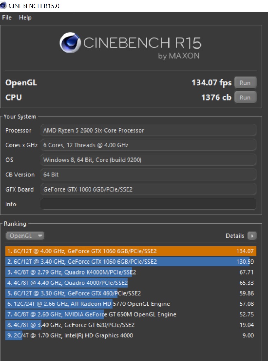
Task: Click the Cinebench icon in the title bar
Action: (3, 6)
